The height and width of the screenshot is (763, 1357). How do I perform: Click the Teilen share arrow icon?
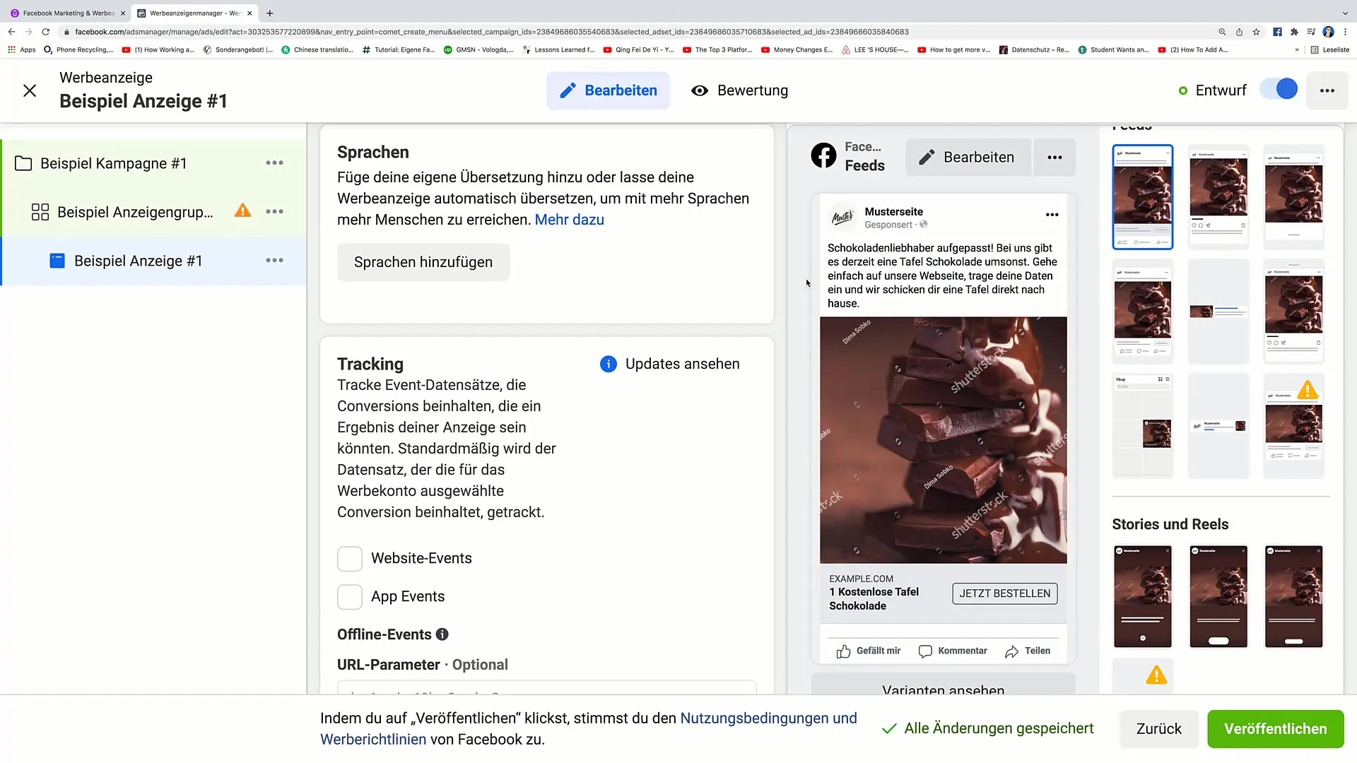click(x=1011, y=651)
